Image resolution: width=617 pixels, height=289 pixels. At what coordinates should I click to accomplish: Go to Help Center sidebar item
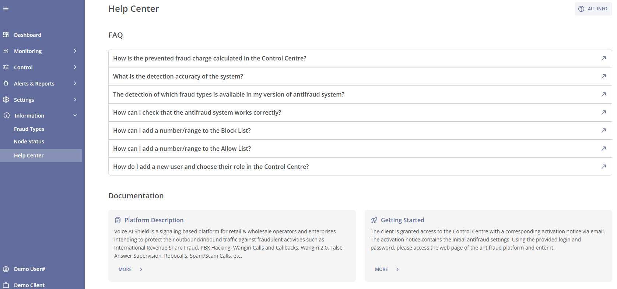29,156
